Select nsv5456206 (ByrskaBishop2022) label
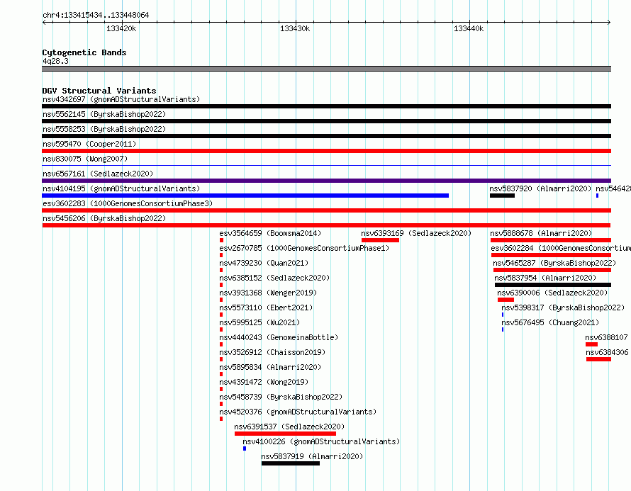 (x=104, y=218)
